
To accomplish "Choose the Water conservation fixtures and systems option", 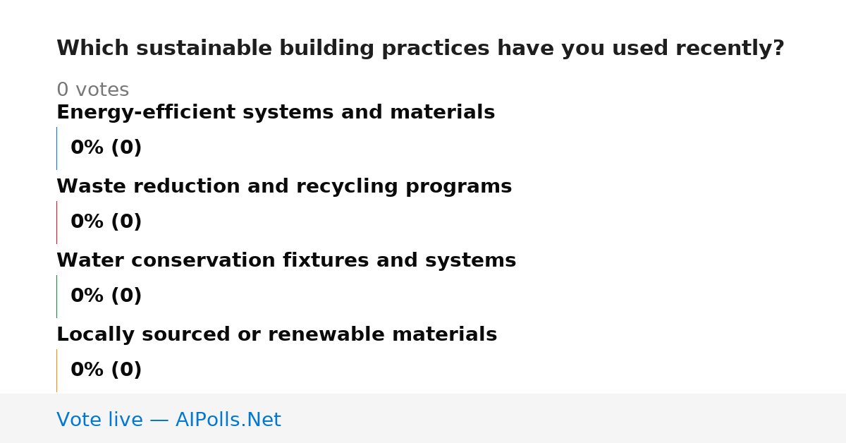I will (286, 261).
